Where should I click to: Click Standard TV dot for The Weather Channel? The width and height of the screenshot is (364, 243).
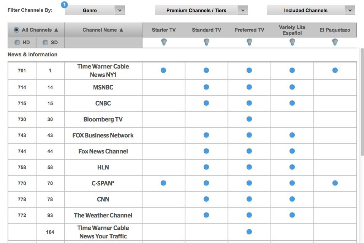pyautogui.click(x=206, y=215)
